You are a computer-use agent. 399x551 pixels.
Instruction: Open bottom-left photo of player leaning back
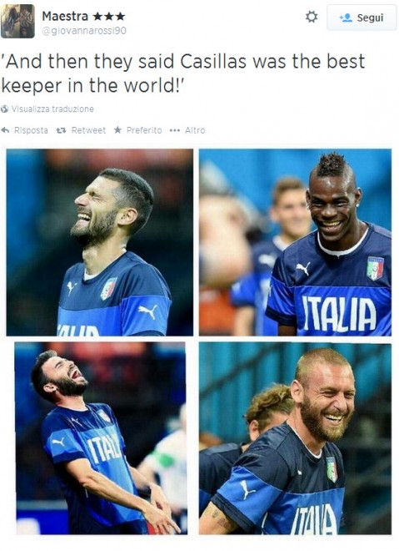pos(100,438)
